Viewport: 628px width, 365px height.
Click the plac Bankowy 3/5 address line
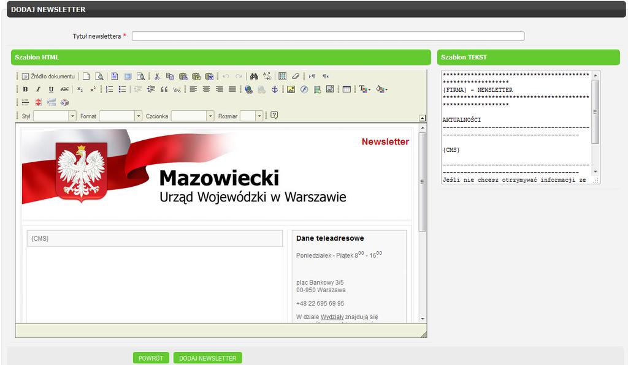click(x=320, y=283)
